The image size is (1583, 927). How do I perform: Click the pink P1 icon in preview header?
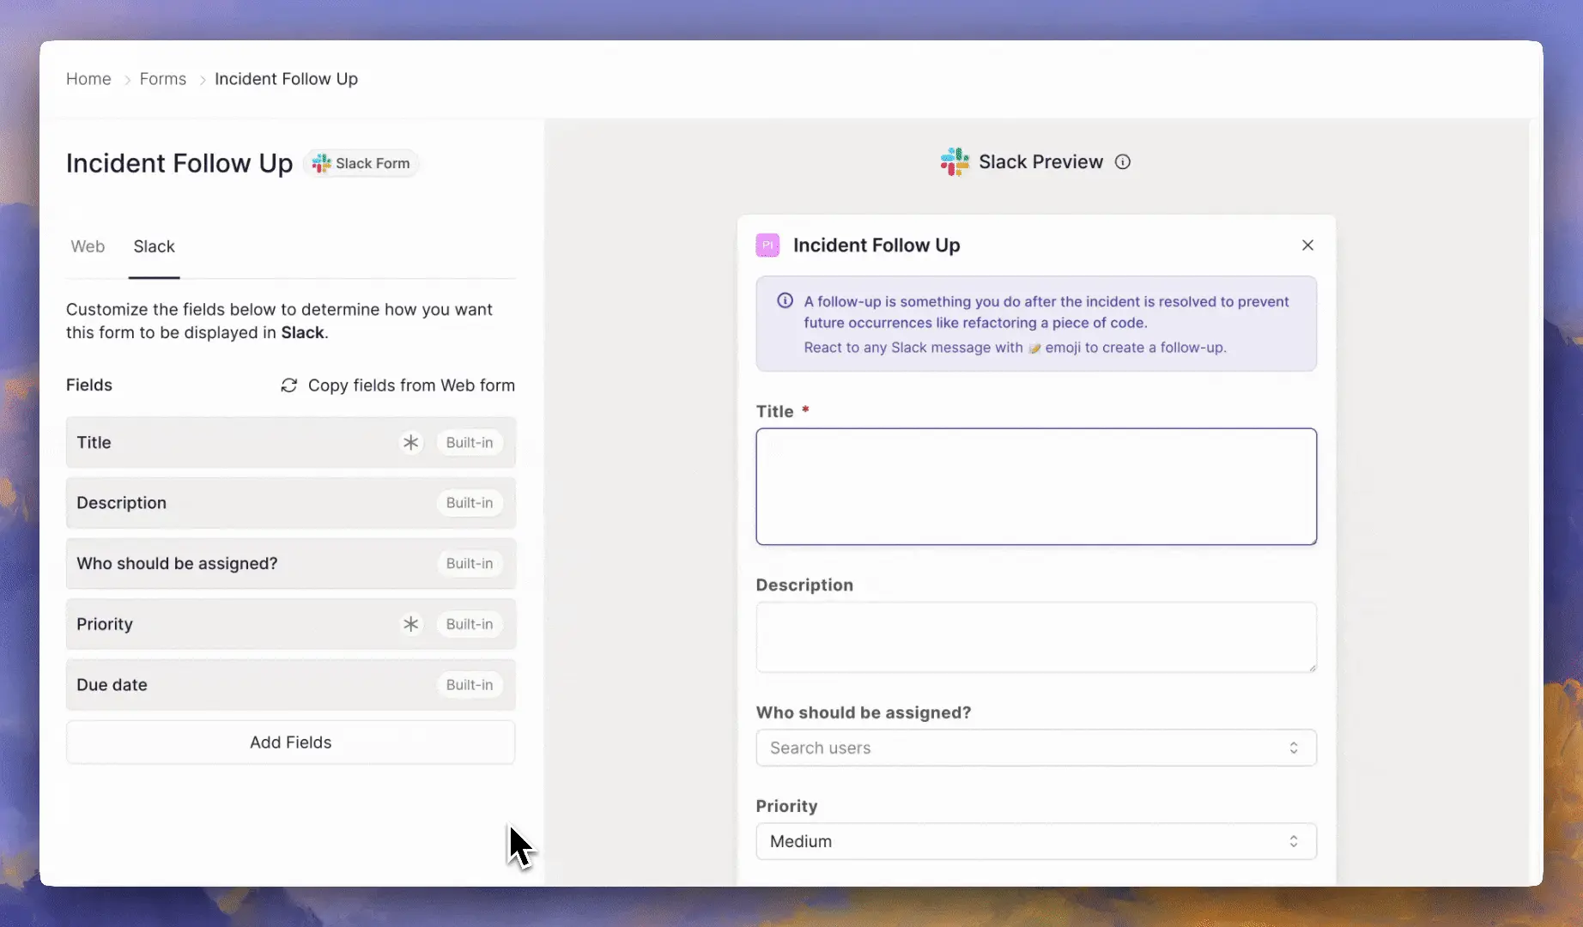[767, 245]
